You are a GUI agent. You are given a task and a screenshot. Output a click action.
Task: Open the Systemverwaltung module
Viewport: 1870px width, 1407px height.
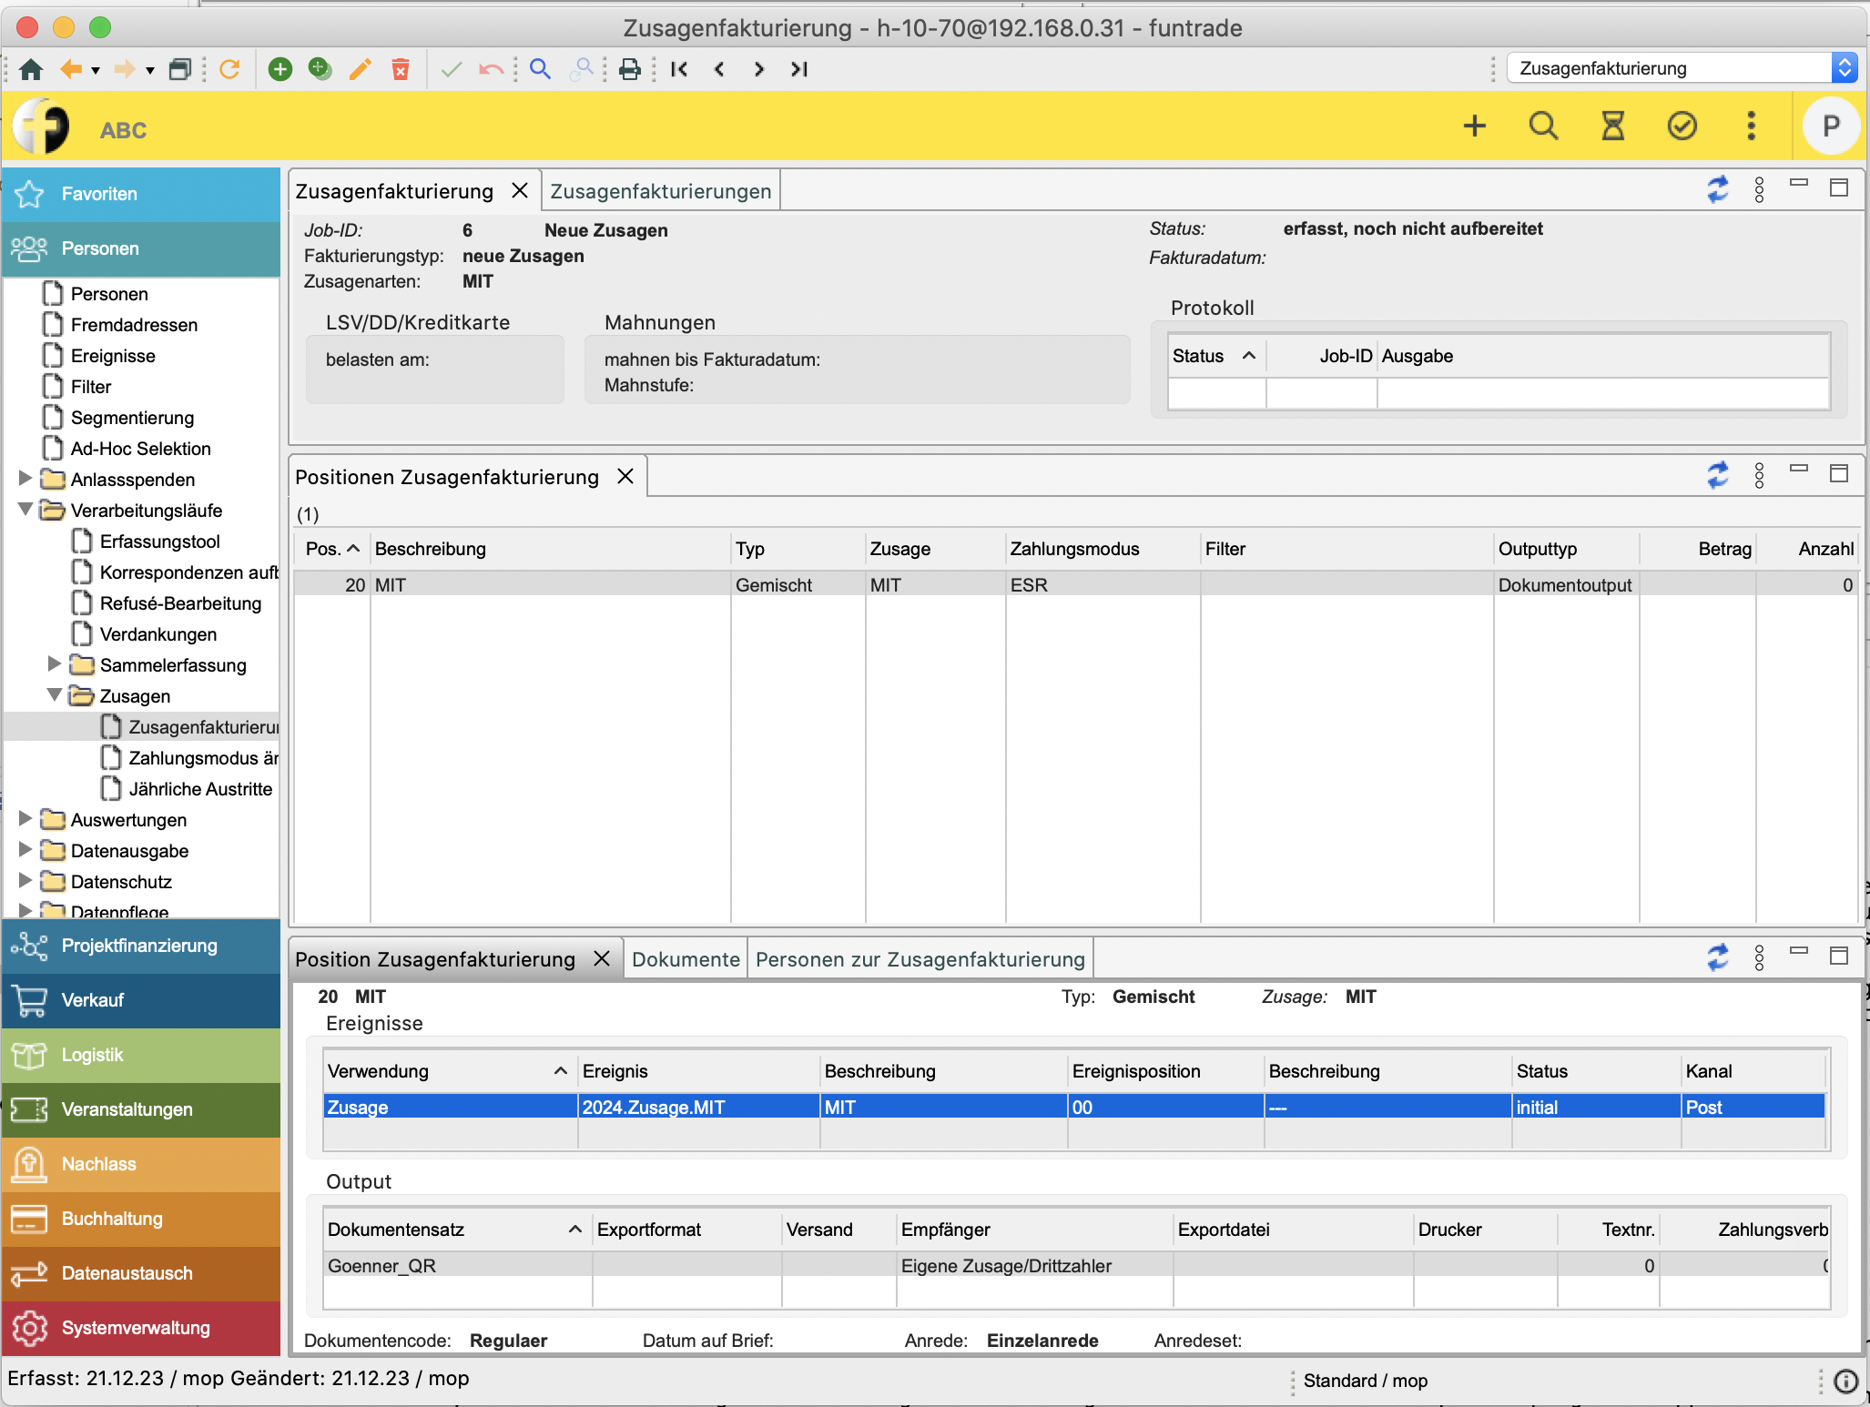135,1328
